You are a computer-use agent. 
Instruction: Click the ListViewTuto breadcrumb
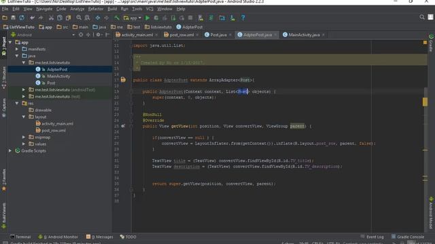tap(19, 27)
